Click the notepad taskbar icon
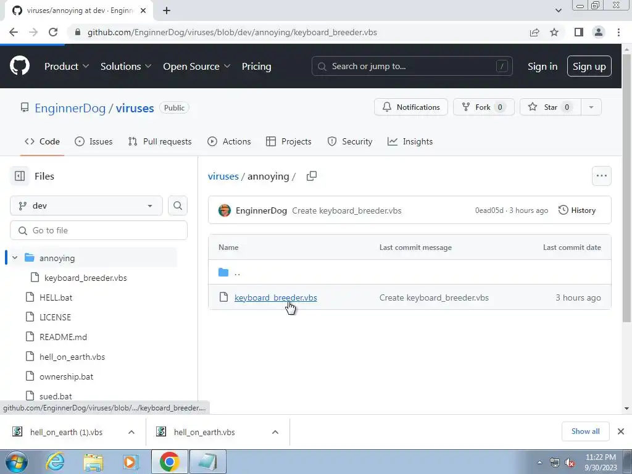632x474 pixels. 207,462
